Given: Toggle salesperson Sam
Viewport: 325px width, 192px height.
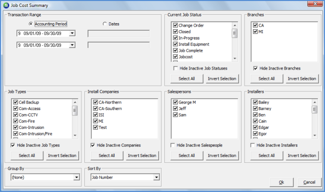Looking at the screenshot, I should [x=175, y=115].
